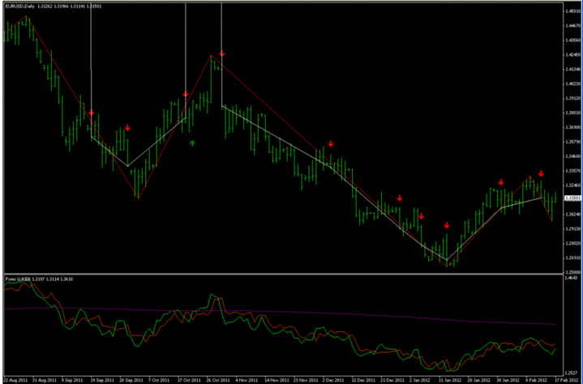Click the 1.38010 price scale label

point(573,113)
